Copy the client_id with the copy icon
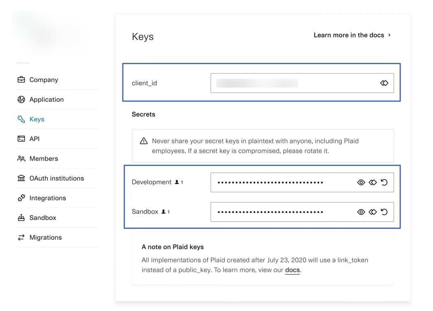The width and height of the screenshot is (433, 311). [384, 83]
